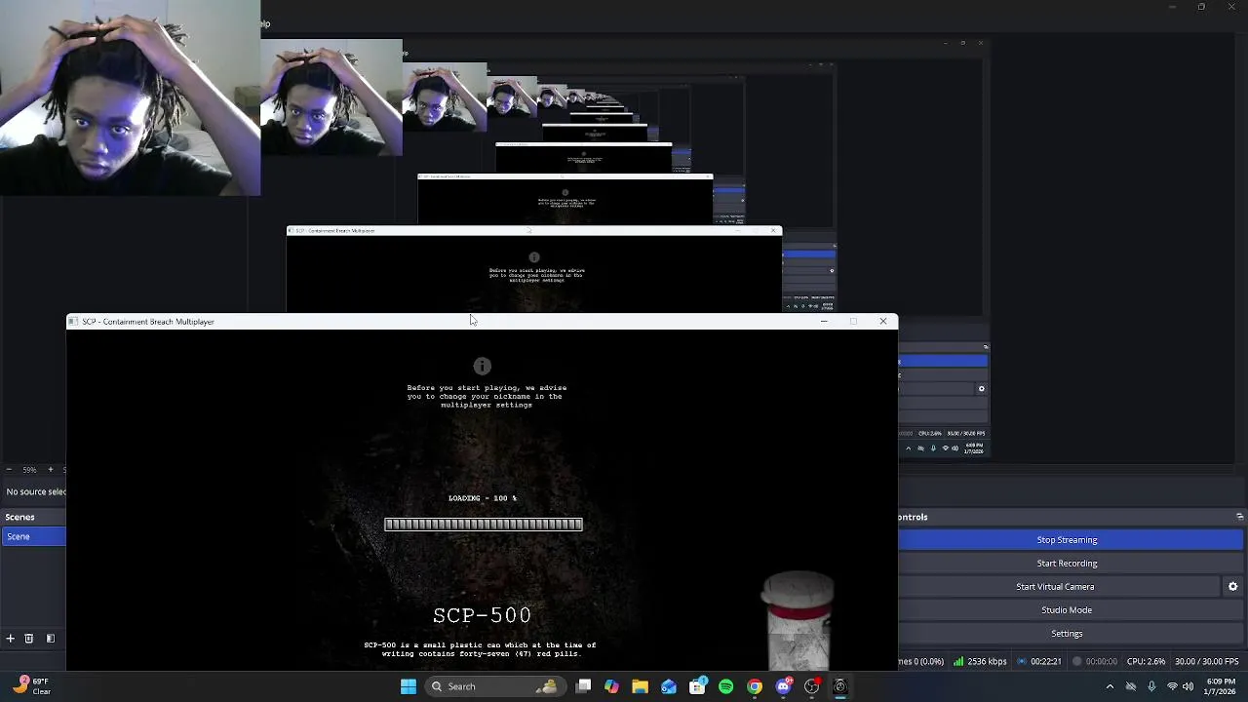Viewport: 1248px width, 702px height.
Task: Click the CPU: 2.6% status entry
Action: pyautogui.click(x=1146, y=662)
